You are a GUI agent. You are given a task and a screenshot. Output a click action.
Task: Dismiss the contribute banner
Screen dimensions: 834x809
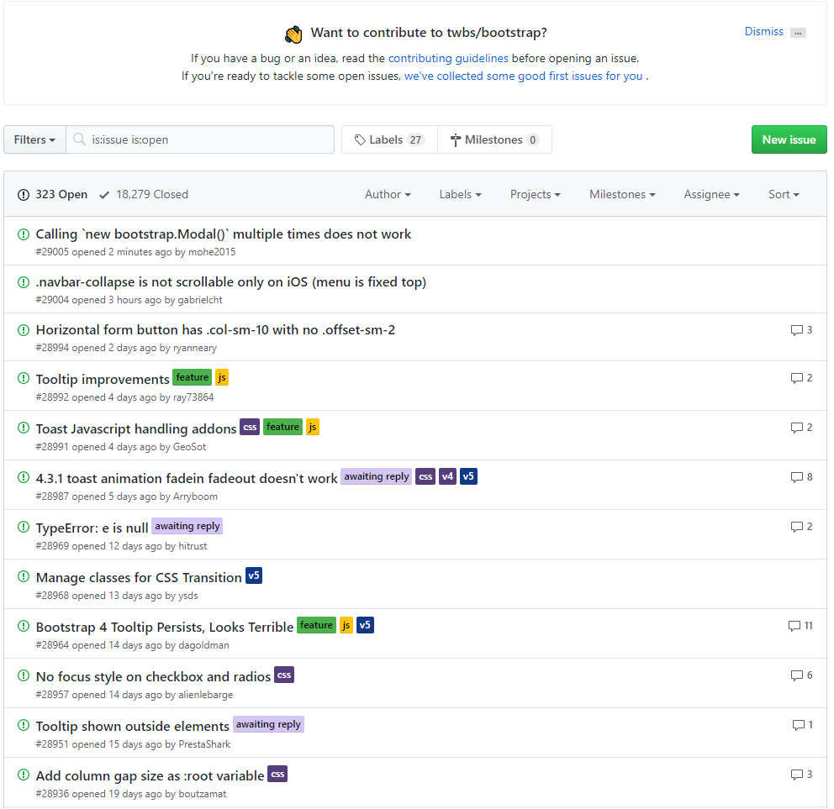point(763,32)
